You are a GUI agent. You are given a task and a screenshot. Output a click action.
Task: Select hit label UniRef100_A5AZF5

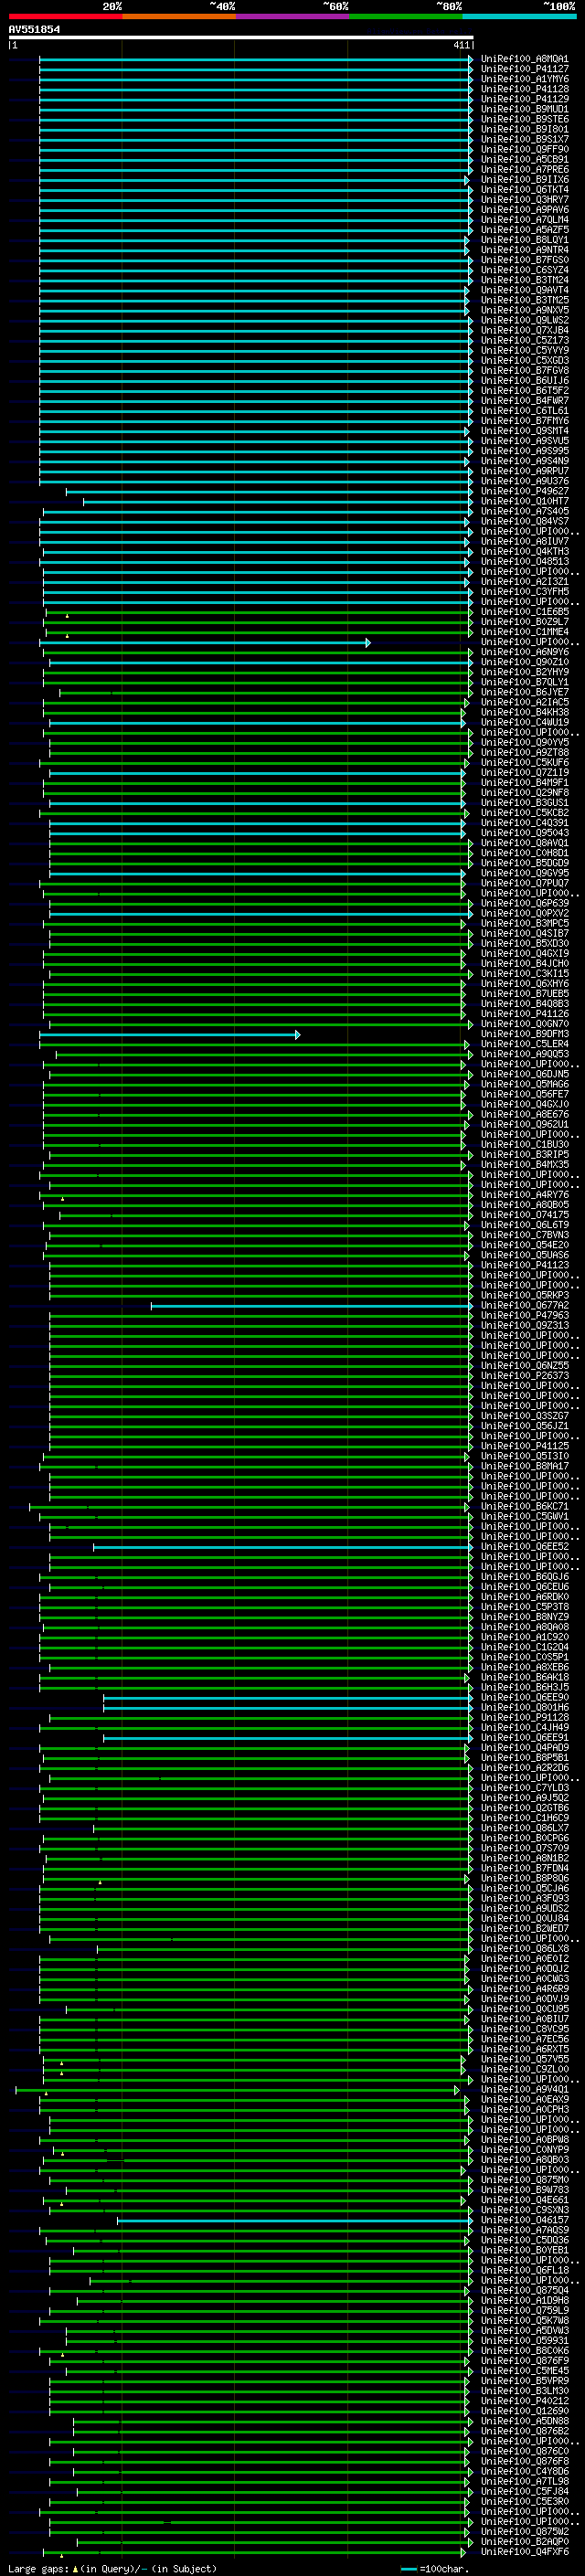pyautogui.click(x=524, y=230)
